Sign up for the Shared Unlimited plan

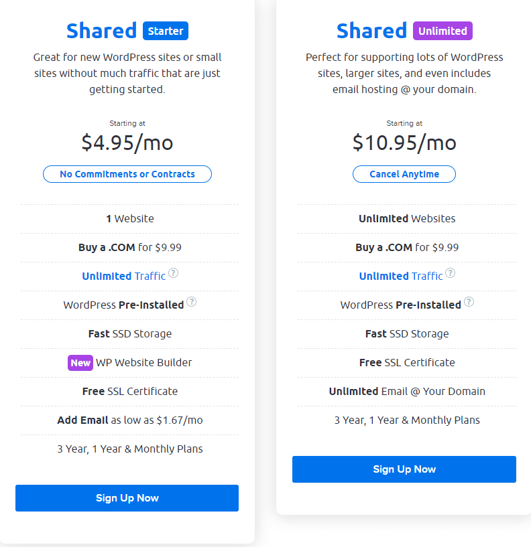pyautogui.click(x=404, y=469)
